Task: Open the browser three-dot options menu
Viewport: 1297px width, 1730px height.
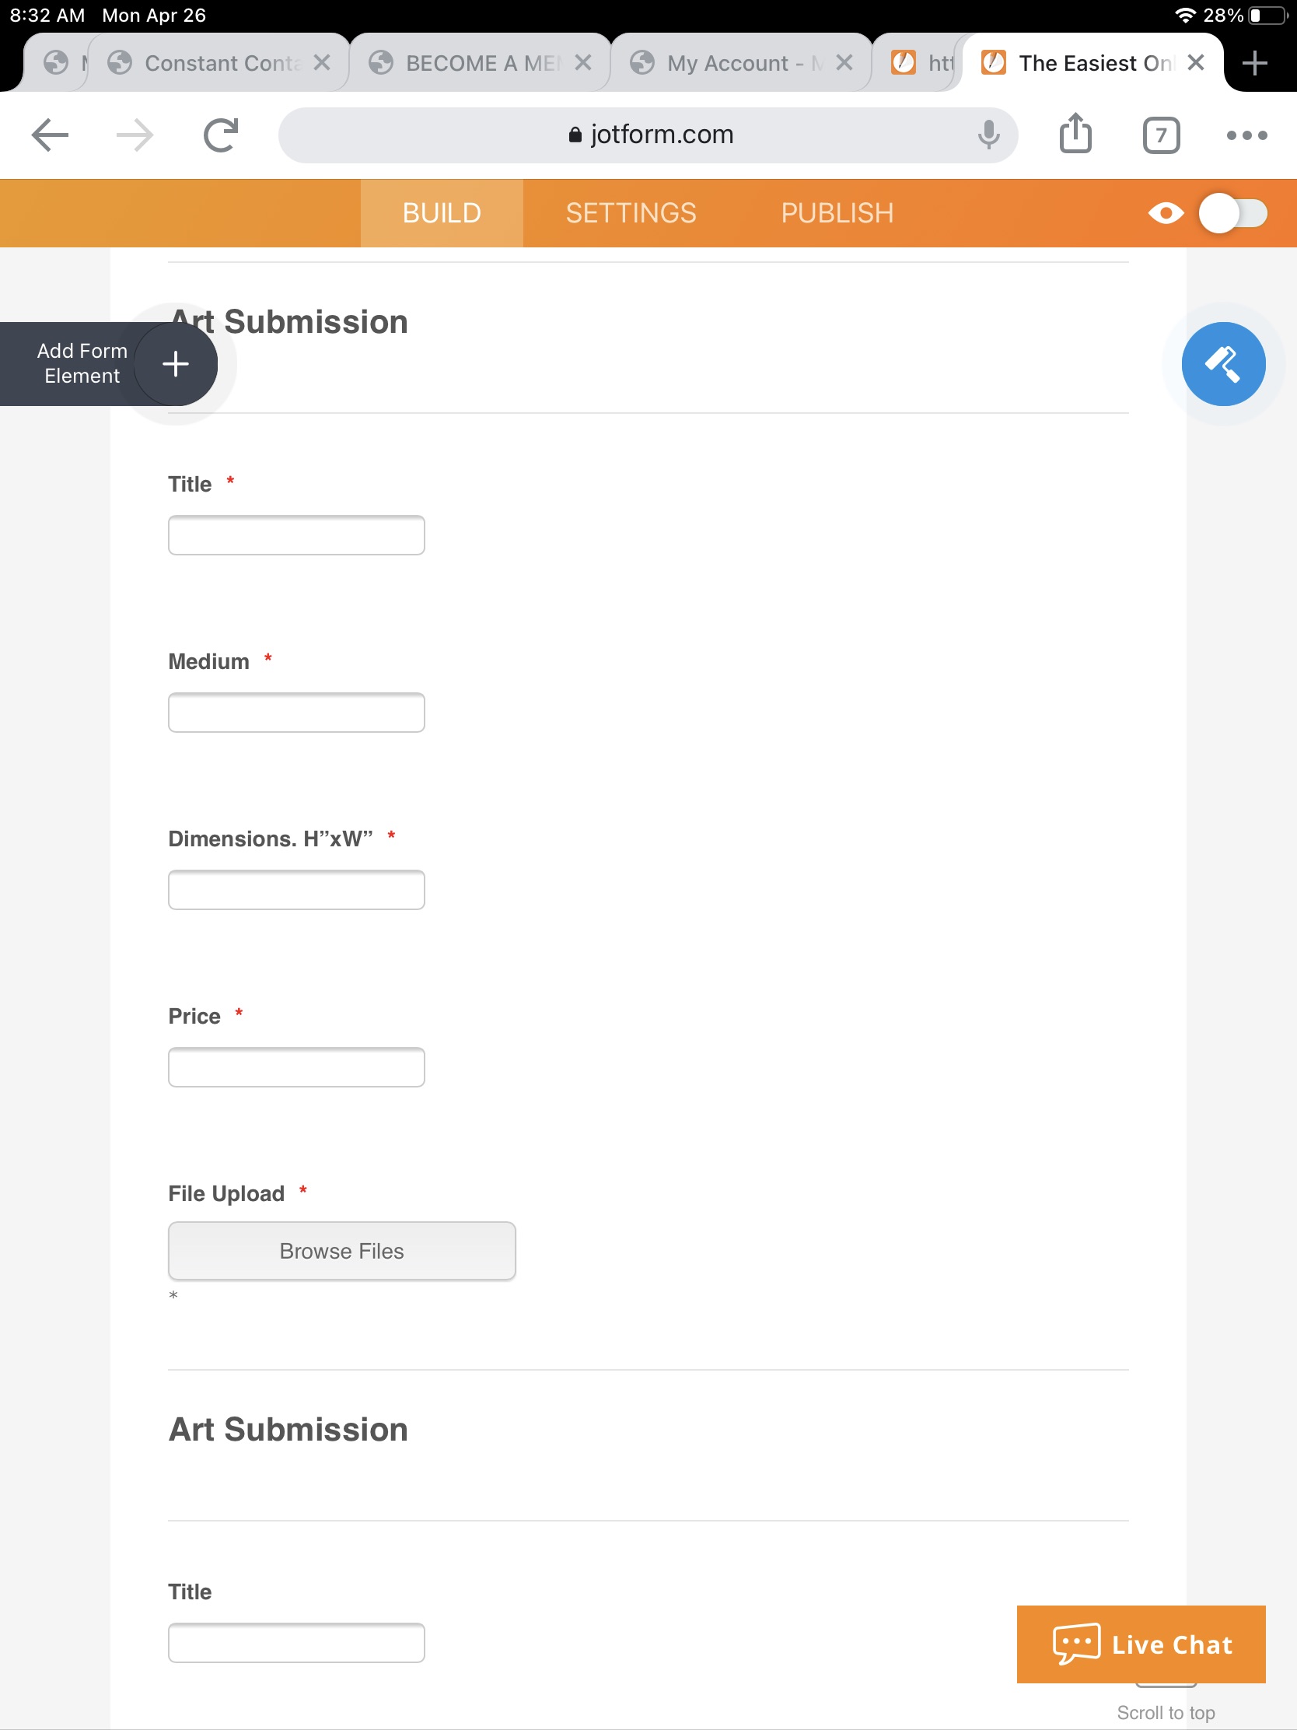Action: click(x=1246, y=135)
